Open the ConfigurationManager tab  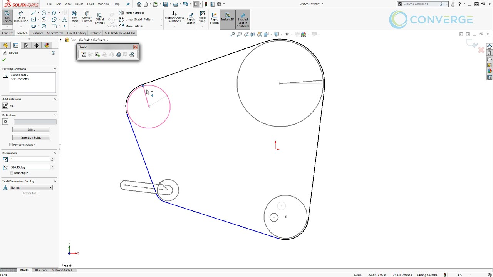(26, 45)
